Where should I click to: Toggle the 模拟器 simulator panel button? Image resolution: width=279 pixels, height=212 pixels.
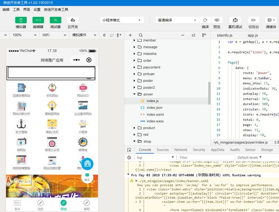pos(20,20)
